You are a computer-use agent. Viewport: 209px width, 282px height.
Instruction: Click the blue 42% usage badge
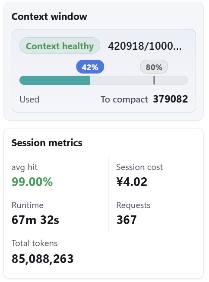click(90, 67)
